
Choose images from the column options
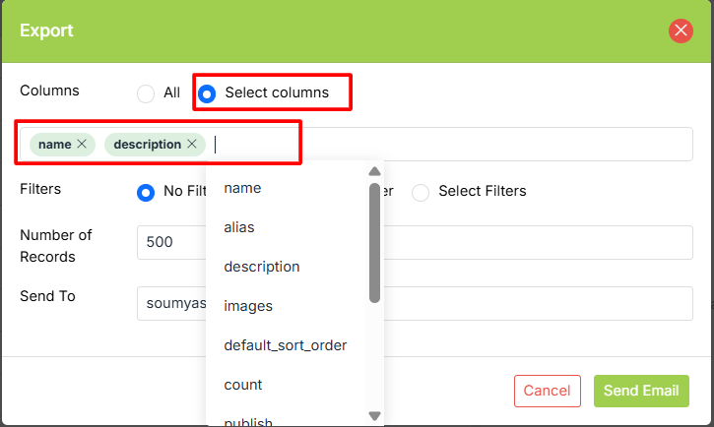point(248,306)
